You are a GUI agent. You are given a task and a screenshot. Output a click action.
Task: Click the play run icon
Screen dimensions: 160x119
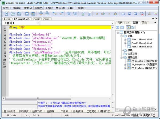click(109, 14)
